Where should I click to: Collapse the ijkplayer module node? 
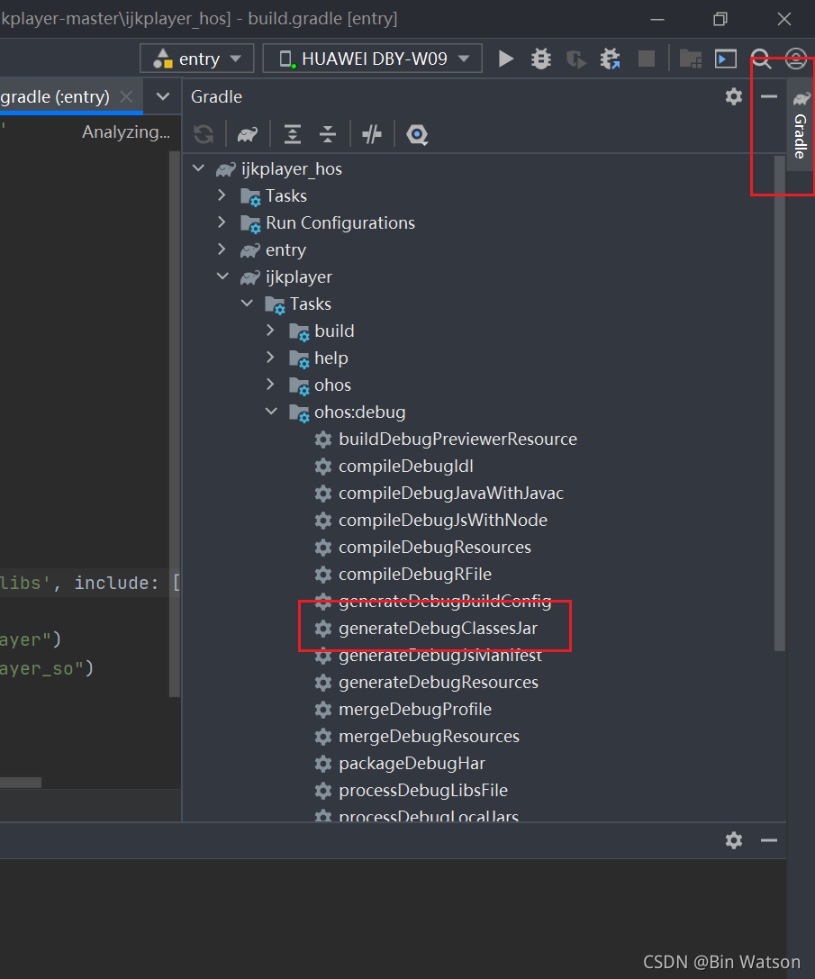(x=222, y=276)
